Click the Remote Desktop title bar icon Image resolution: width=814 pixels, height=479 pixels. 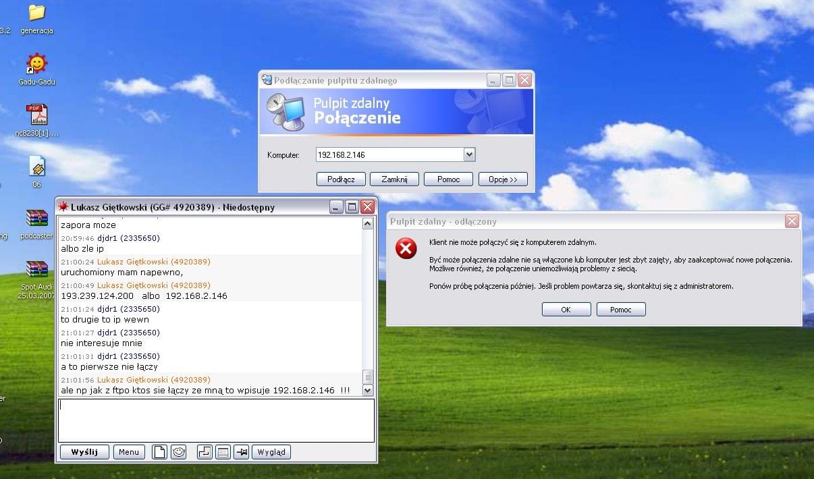click(x=267, y=80)
